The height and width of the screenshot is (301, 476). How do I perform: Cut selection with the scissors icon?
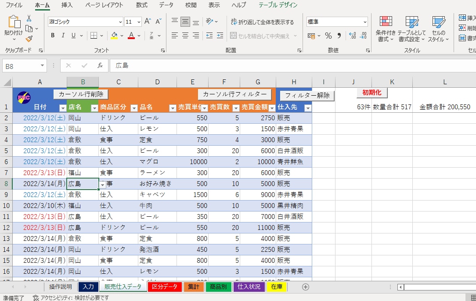tap(29, 18)
